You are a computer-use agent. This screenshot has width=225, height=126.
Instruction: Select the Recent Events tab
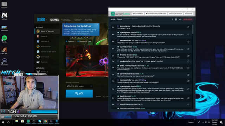click(116, 20)
